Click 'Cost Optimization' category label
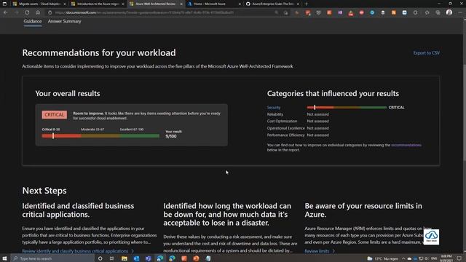The image size is (466, 262). [282, 122]
